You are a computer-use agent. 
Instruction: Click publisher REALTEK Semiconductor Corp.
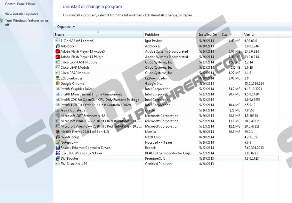tap(168, 153)
